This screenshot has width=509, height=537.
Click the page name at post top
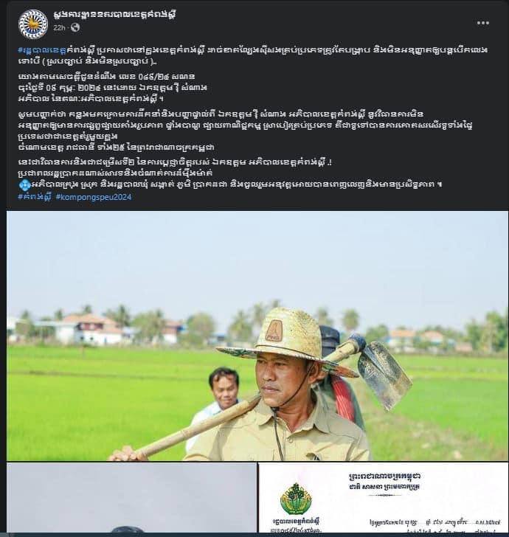[x=115, y=15]
